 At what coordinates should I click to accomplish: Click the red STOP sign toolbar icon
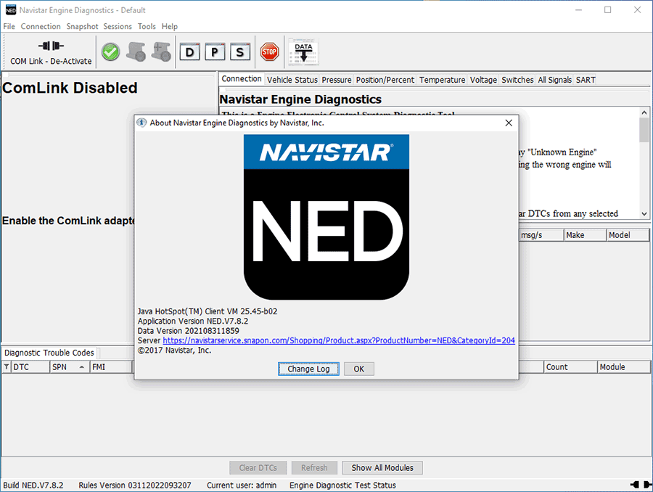point(269,52)
